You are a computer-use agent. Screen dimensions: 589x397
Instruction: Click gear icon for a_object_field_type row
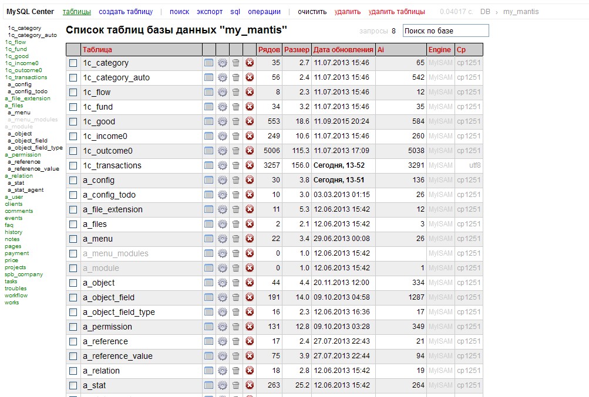(223, 312)
